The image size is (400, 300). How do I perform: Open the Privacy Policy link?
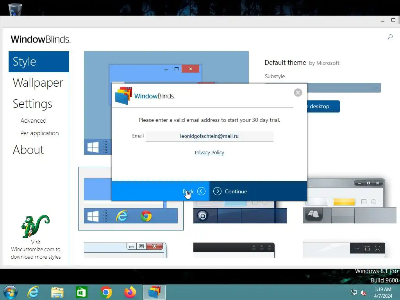tap(209, 153)
